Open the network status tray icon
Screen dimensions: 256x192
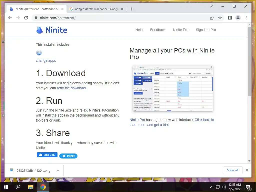click(218, 187)
